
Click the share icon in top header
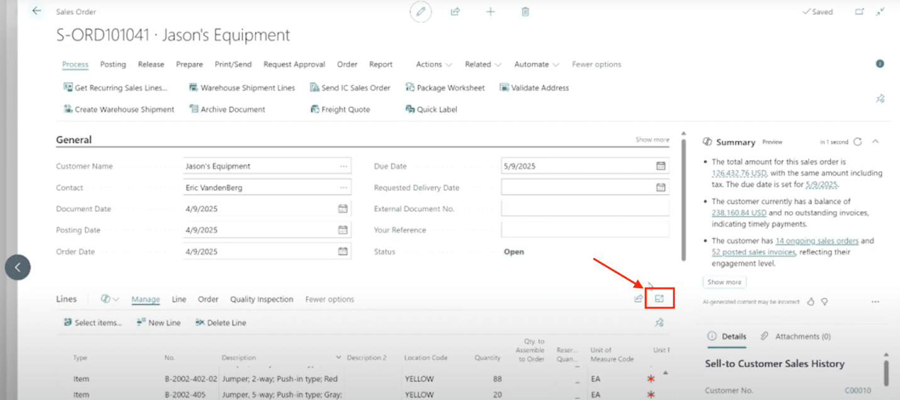click(456, 12)
